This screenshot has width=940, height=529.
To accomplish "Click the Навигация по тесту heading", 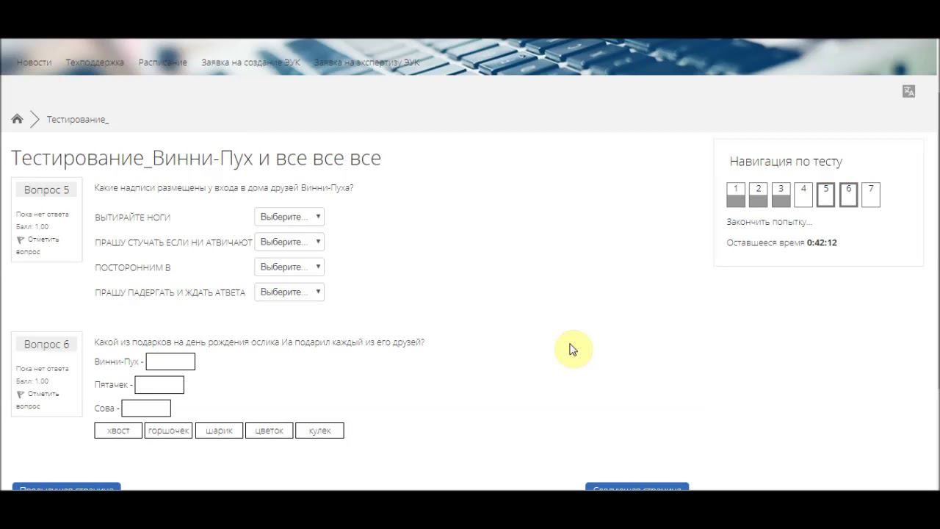I will click(786, 162).
